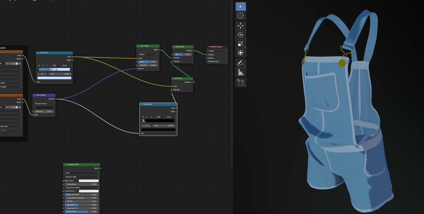Activate the Rotate tool
Image resolution: width=424 pixels, height=214 pixels.
coord(241,35)
